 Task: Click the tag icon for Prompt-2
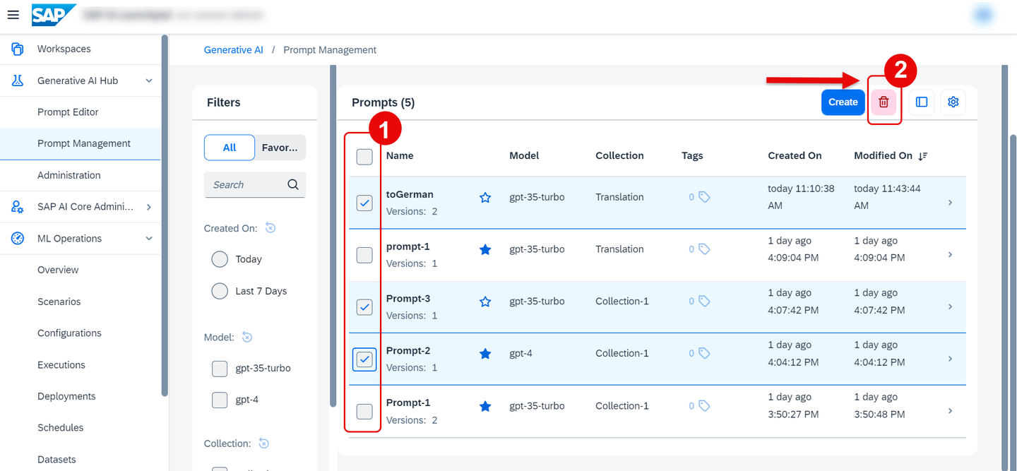(704, 354)
